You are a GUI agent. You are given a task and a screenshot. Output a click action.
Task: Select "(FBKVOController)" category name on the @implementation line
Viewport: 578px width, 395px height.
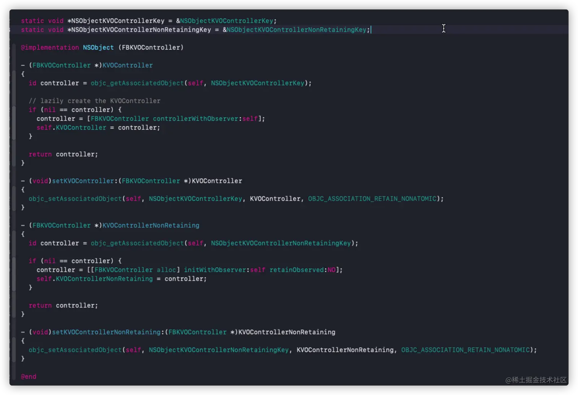click(x=151, y=47)
